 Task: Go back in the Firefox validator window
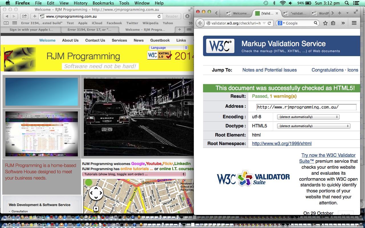pos(200,23)
